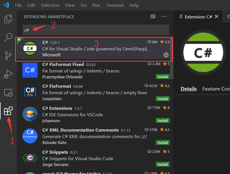Viewport: 230px width, 174px height.
Task: Open the Remote Explorer view
Action: click(8, 93)
